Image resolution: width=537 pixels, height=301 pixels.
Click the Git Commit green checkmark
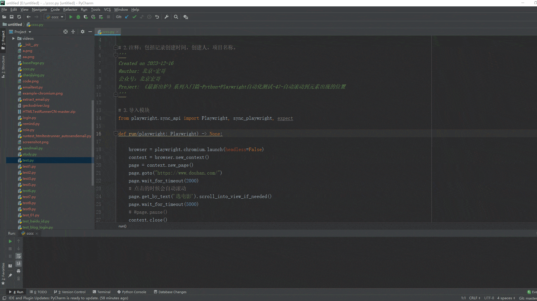click(134, 17)
